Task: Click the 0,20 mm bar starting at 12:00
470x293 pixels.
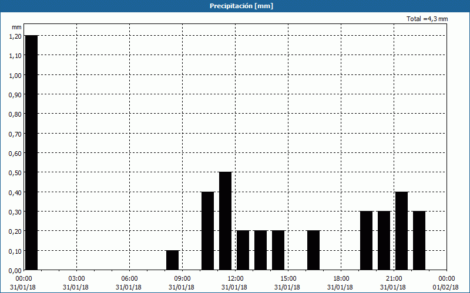Action: tap(243, 250)
